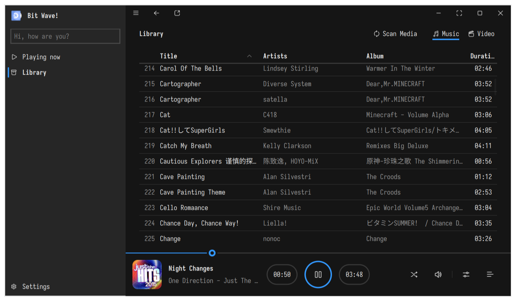The width and height of the screenshot is (516, 301).
Task: Click the elapsed time 00:50 pill
Action: [x=282, y=275]
